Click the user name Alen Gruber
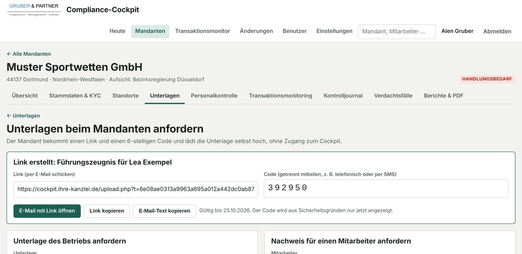522x254 pixels. (x=457, y=31)
